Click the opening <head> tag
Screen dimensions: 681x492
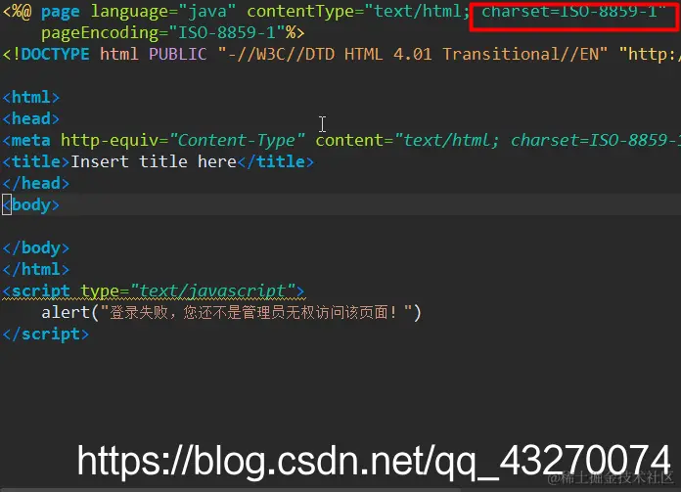click(31, 118)
